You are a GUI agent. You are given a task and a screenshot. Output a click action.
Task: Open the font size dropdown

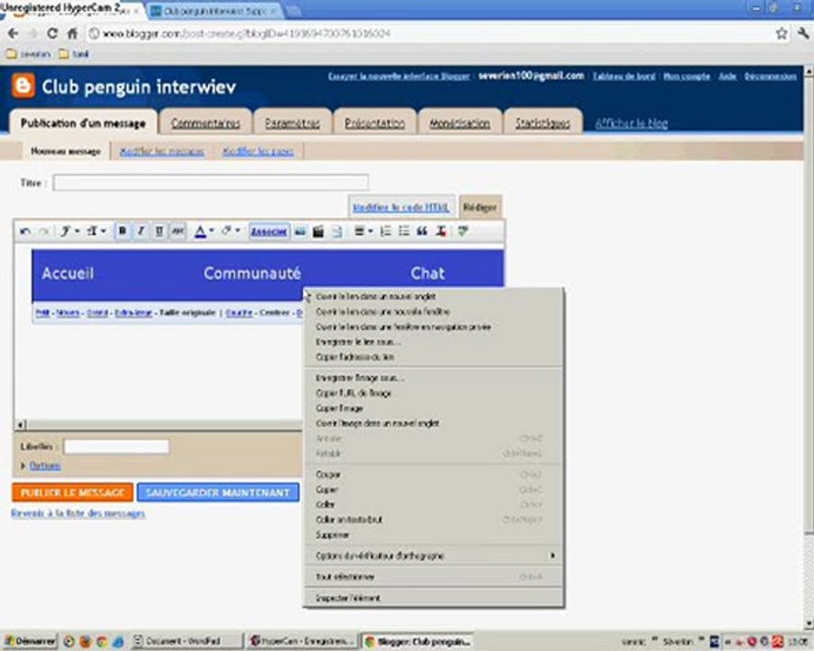coord(96,231)
